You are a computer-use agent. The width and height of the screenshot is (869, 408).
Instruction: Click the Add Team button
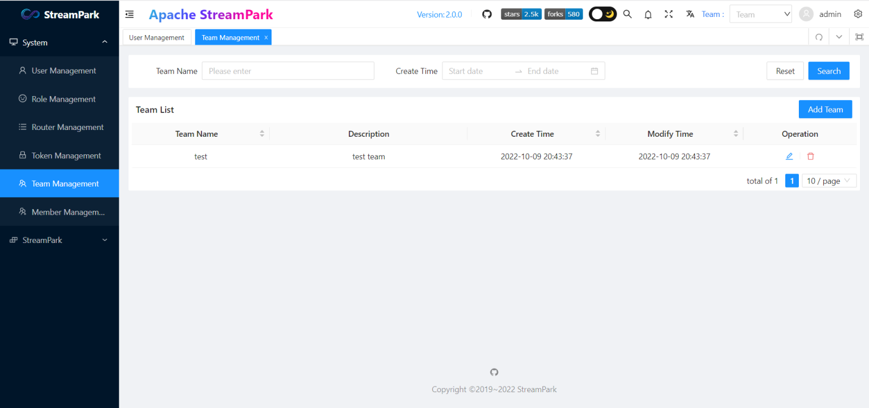[825, 109]
